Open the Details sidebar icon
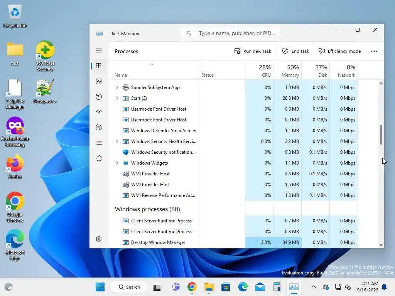This screenshot has height=296, width=395. tap(99, 143)
